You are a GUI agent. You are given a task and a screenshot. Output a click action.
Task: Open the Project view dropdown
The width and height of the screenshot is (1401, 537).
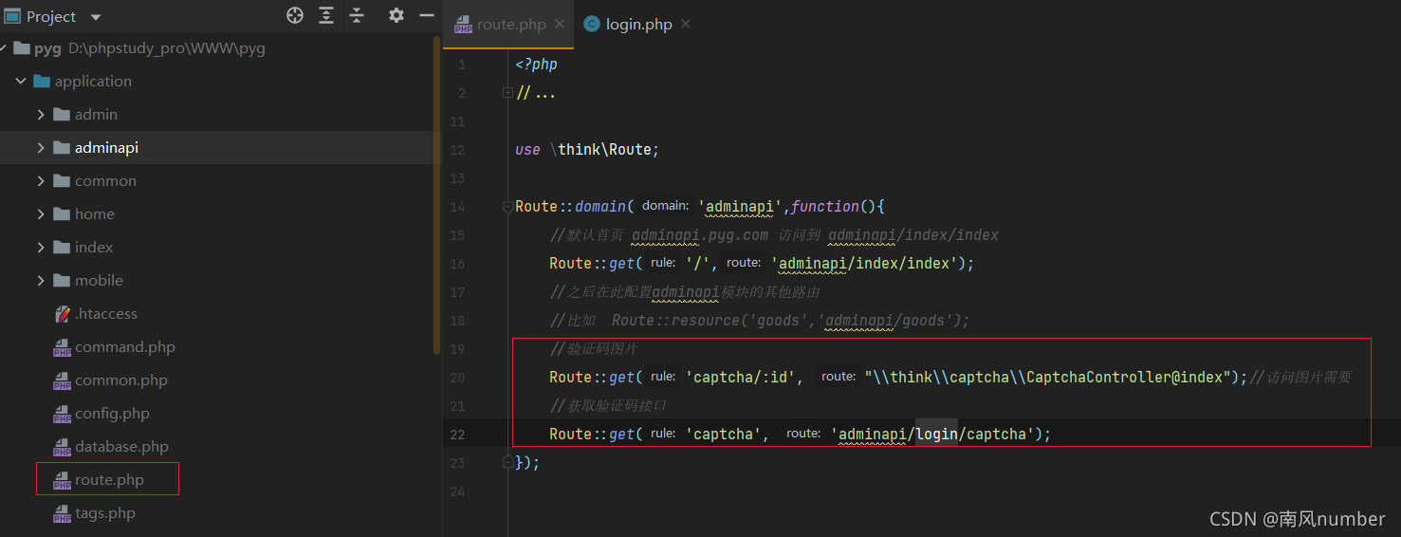(x=96, y=17)
